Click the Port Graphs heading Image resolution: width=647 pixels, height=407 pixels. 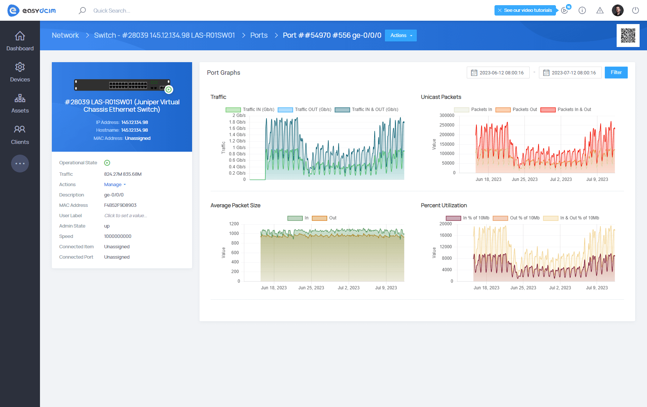coord(224,73)
